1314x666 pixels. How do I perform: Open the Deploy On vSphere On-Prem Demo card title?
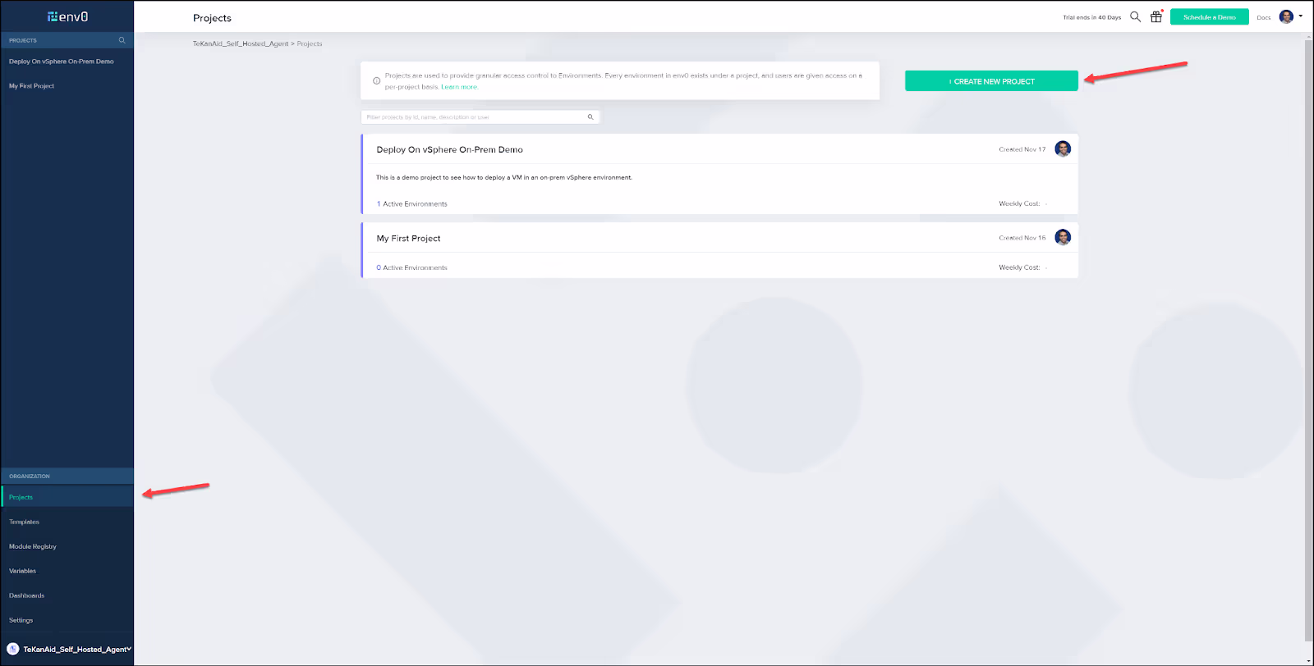pos(449,149)
